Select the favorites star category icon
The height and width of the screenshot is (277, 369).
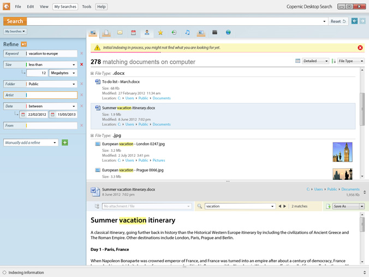(x=160, y=33)
